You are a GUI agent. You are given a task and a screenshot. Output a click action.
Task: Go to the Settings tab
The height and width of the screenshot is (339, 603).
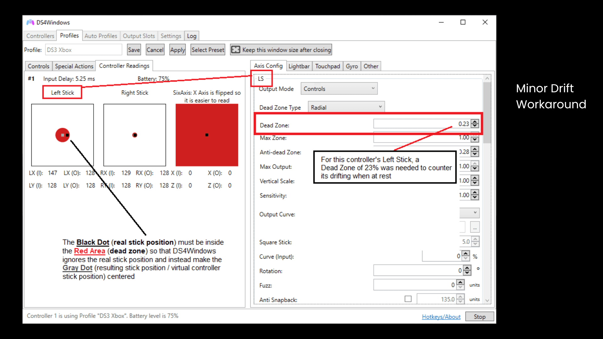pos(171,36)
